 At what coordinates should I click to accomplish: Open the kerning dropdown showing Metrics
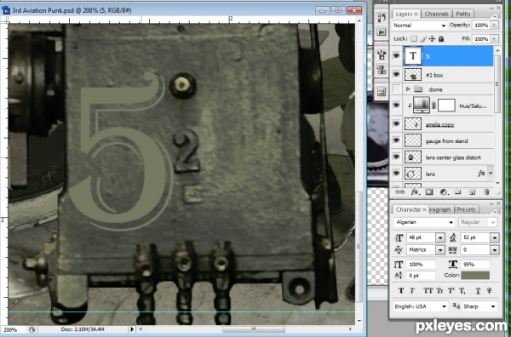(x=440, y=250)
